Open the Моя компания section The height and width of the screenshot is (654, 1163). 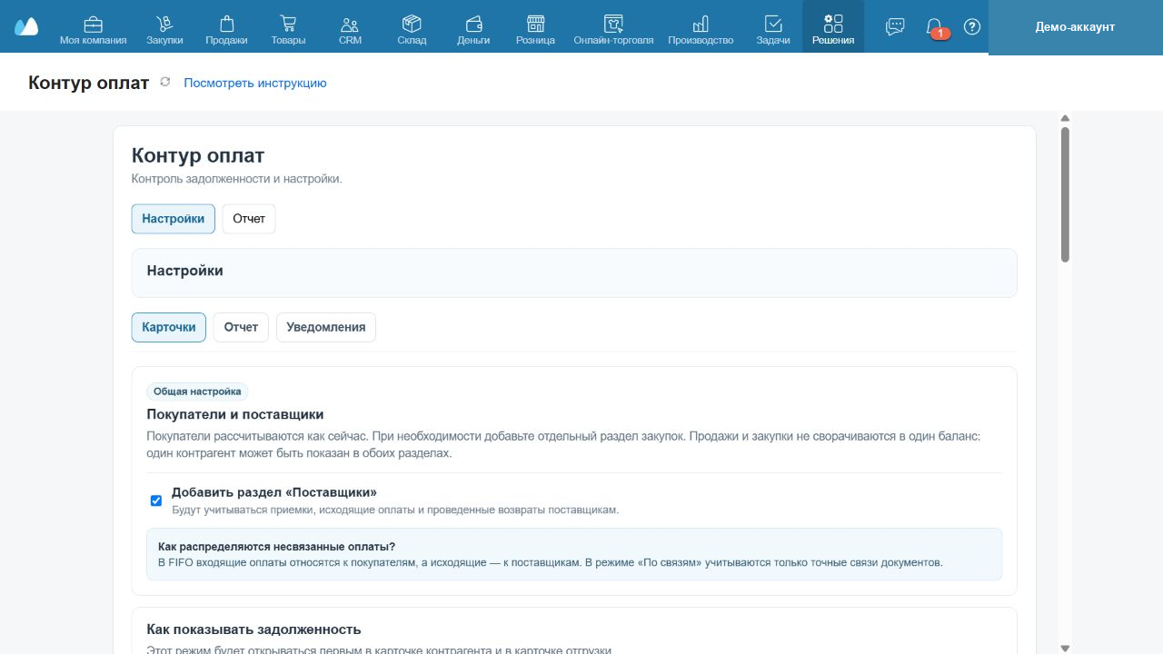(x=93, y=30)
